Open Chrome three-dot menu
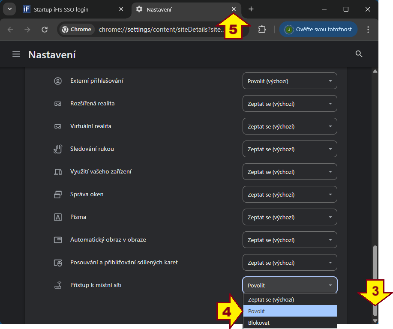393x329 pixels. coord(368,30)
